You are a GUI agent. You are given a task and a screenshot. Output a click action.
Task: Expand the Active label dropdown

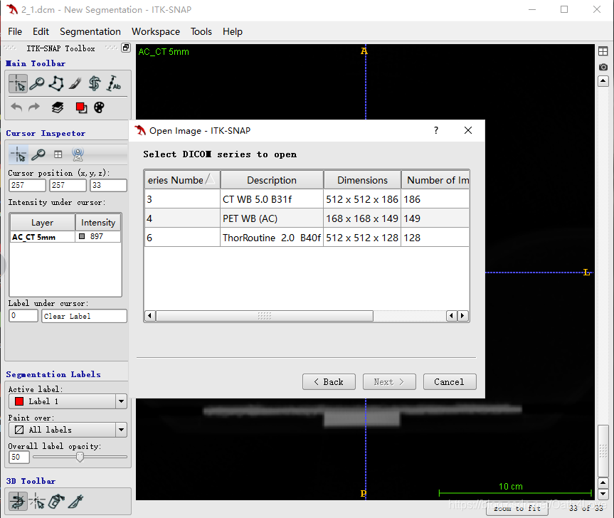pos(121,401)
